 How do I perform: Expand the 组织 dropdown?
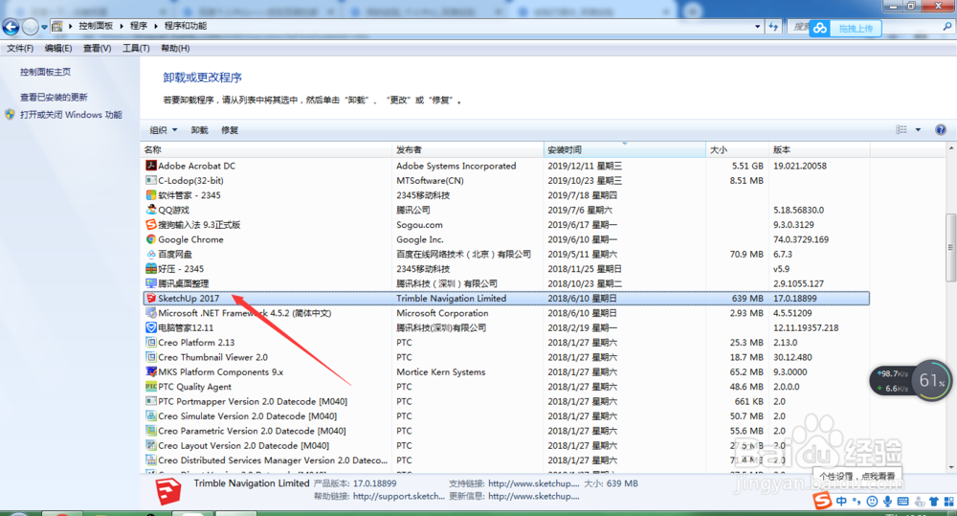pos(164,130)
